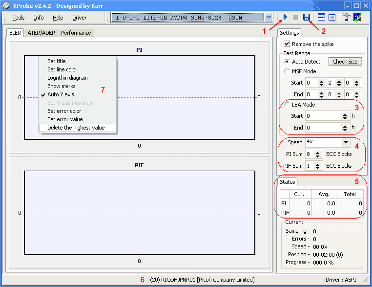Click the gray Stop button in toolbar

[295, 18]
